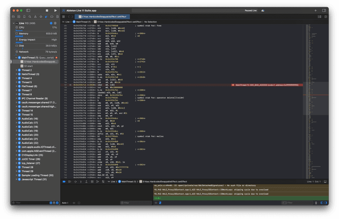Hide the debug area toggle at right
This screenshot has width=339, height=219.
(x=325, y=182)
